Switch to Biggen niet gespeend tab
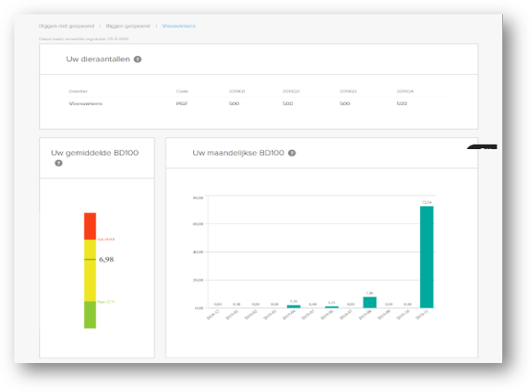 pos(67,26)
